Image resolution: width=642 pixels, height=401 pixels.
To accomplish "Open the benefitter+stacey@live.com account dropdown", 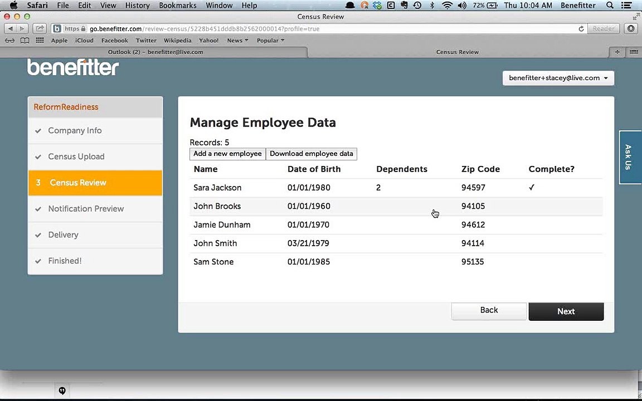I will (558, 78).
